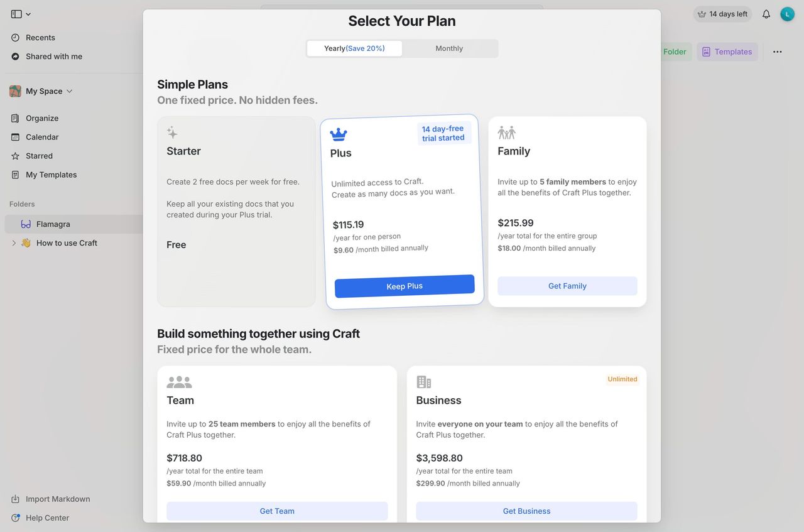
Task: Open Starred documents
Action: click(x=39, y=156)
